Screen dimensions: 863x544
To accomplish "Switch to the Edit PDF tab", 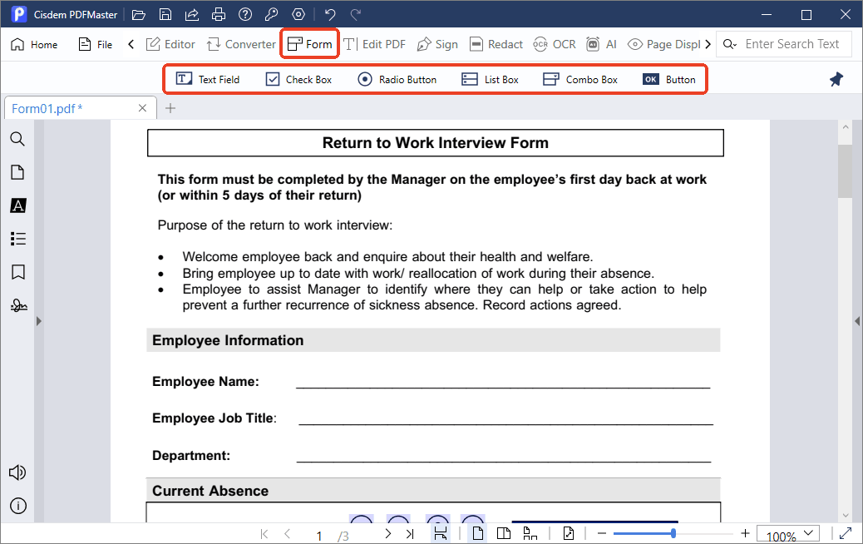I will point(374,44).
